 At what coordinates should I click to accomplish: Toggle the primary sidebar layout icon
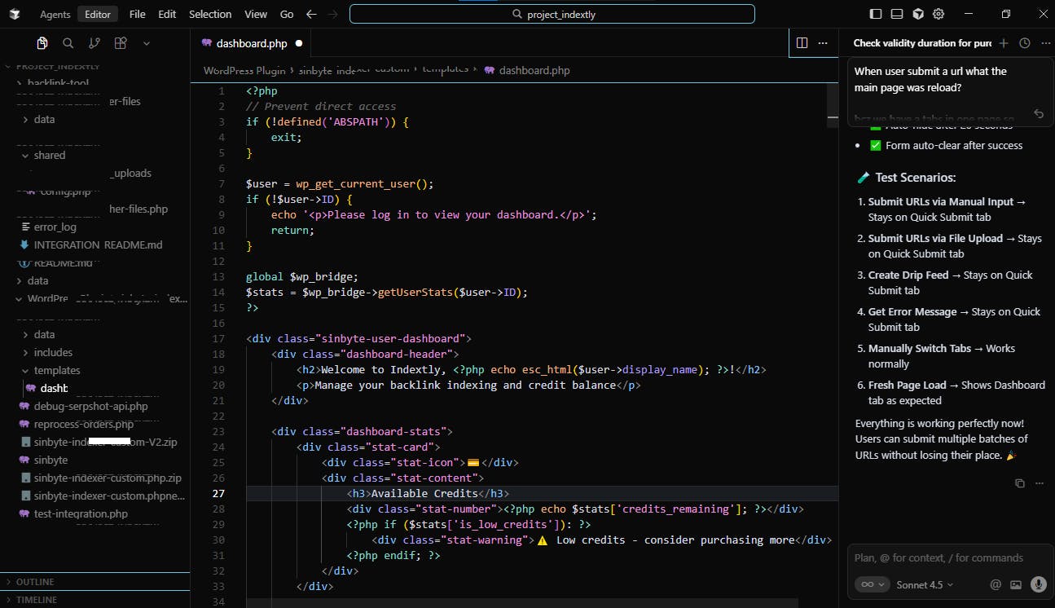coord(876,14)
